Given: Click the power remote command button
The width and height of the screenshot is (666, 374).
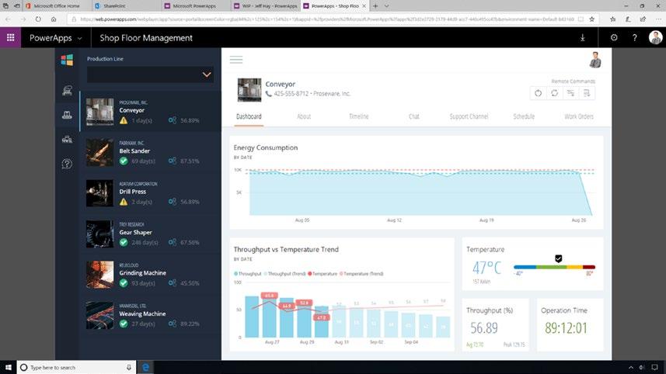Looking at the screenshot, I should coord(538,93).
